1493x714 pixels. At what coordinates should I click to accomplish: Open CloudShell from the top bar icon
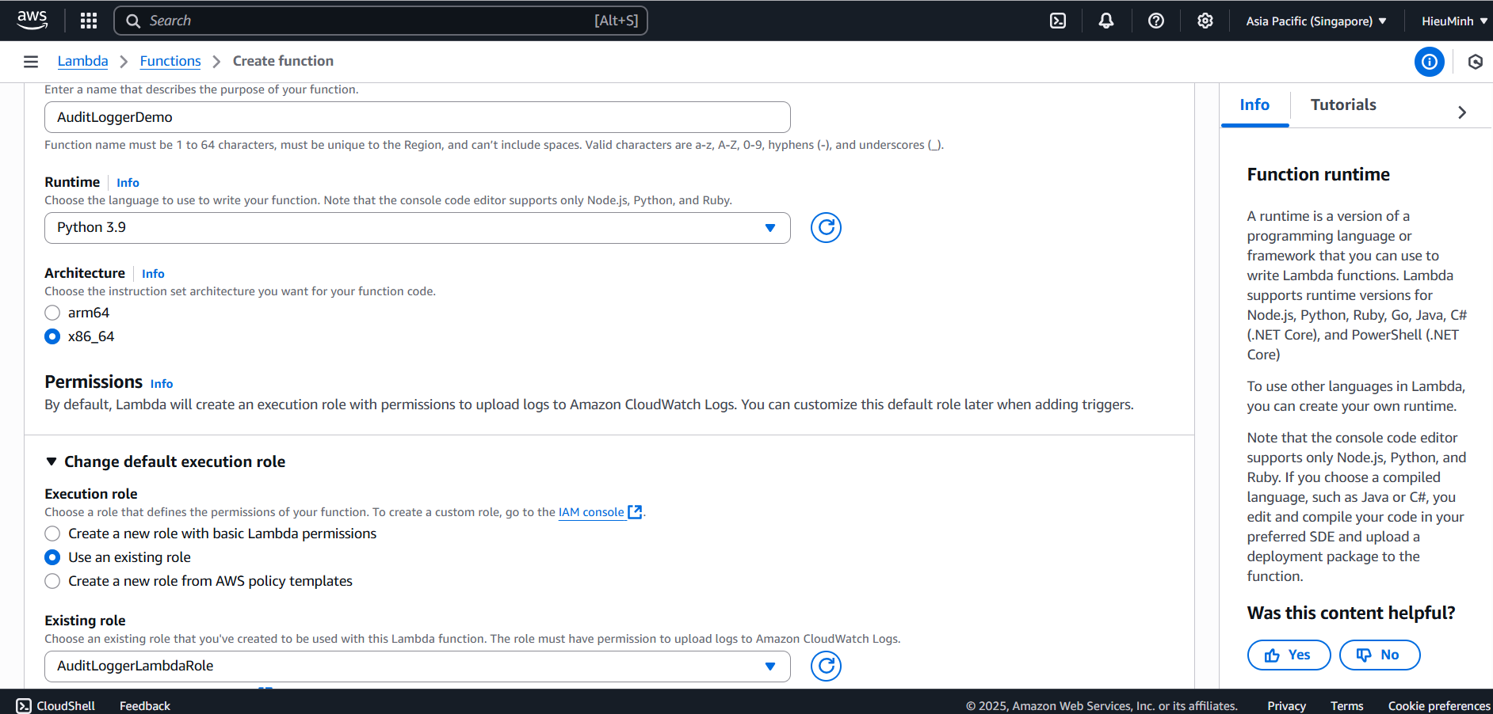[1058, 21]
